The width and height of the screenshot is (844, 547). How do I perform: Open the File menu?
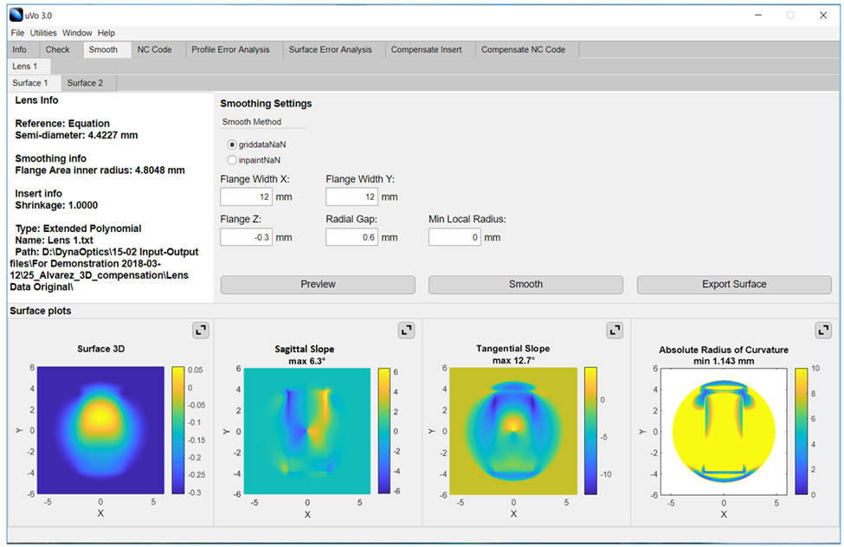17,33
